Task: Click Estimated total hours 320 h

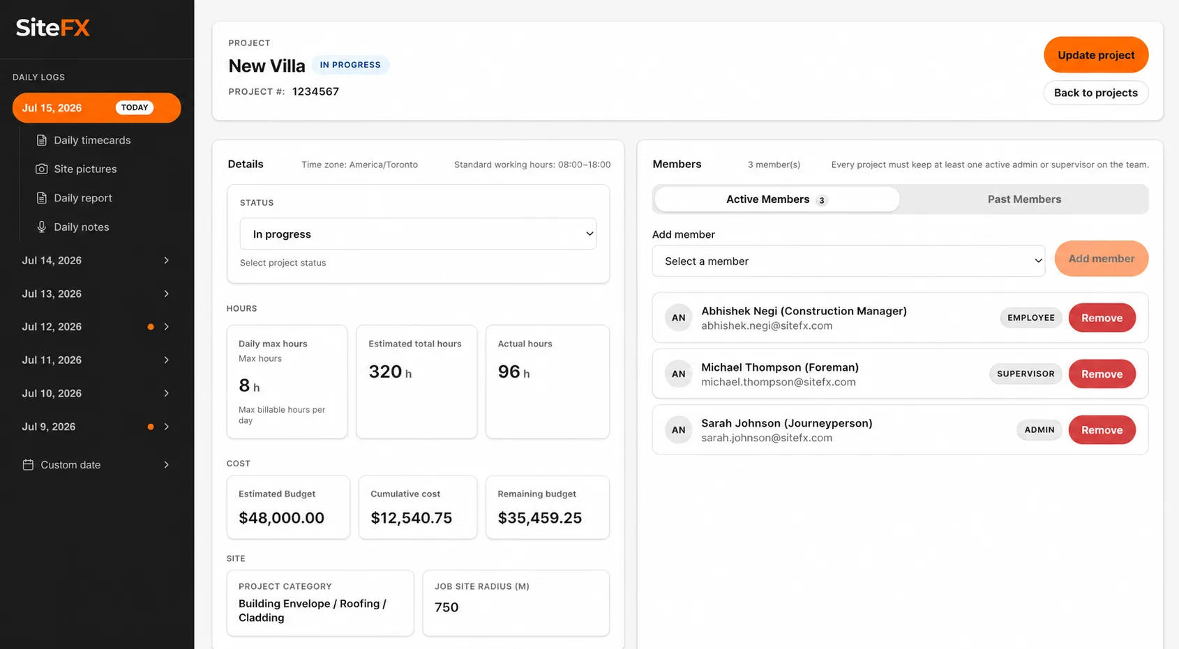Action: pyautogui.click(x=416, y=381)
